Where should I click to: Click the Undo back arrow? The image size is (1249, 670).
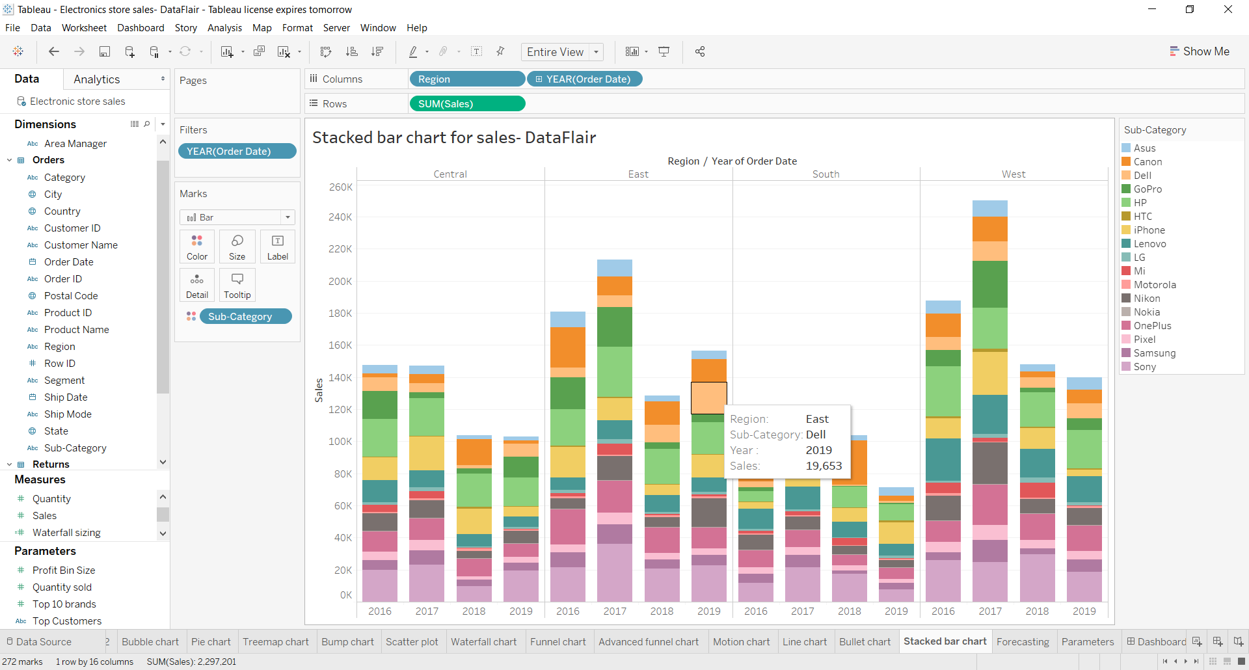54,51
